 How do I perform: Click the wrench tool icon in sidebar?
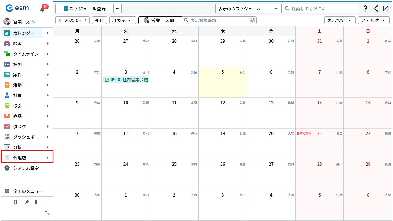click(x=27, y=202)
